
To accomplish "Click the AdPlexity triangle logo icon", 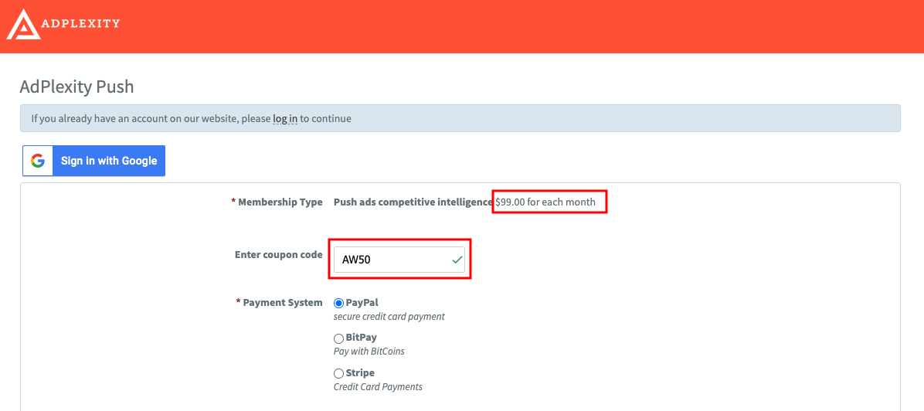I will (x=22, y=24).
